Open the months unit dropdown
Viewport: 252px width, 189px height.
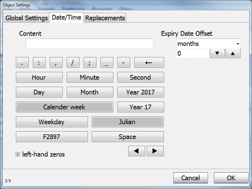tap(208, 44)
